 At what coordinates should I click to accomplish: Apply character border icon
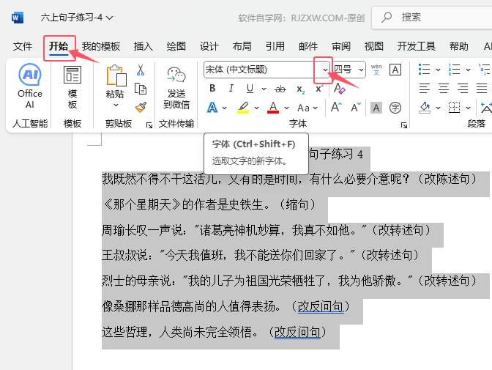point(395,70)
